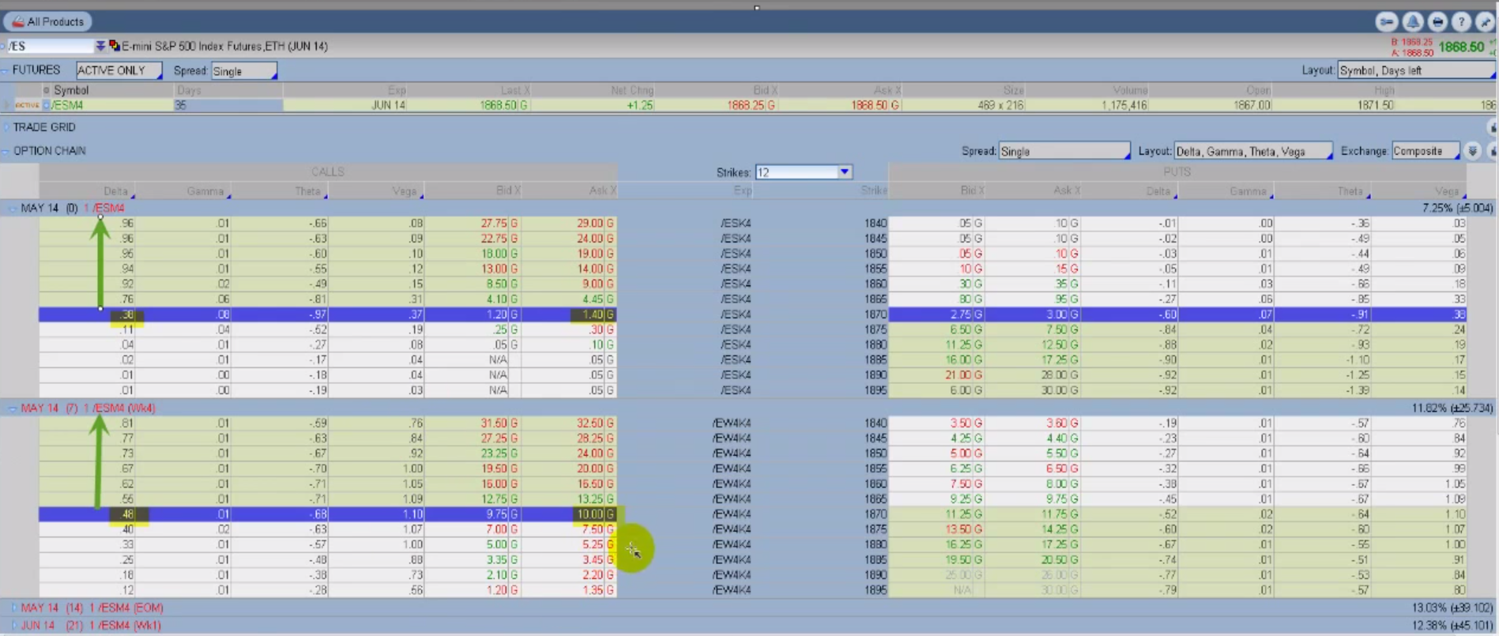This screenshot has height=636, width=1499.
Task: Click the /EW4K4 Exp cell on the 1870 row
Action: coord(732,514)
